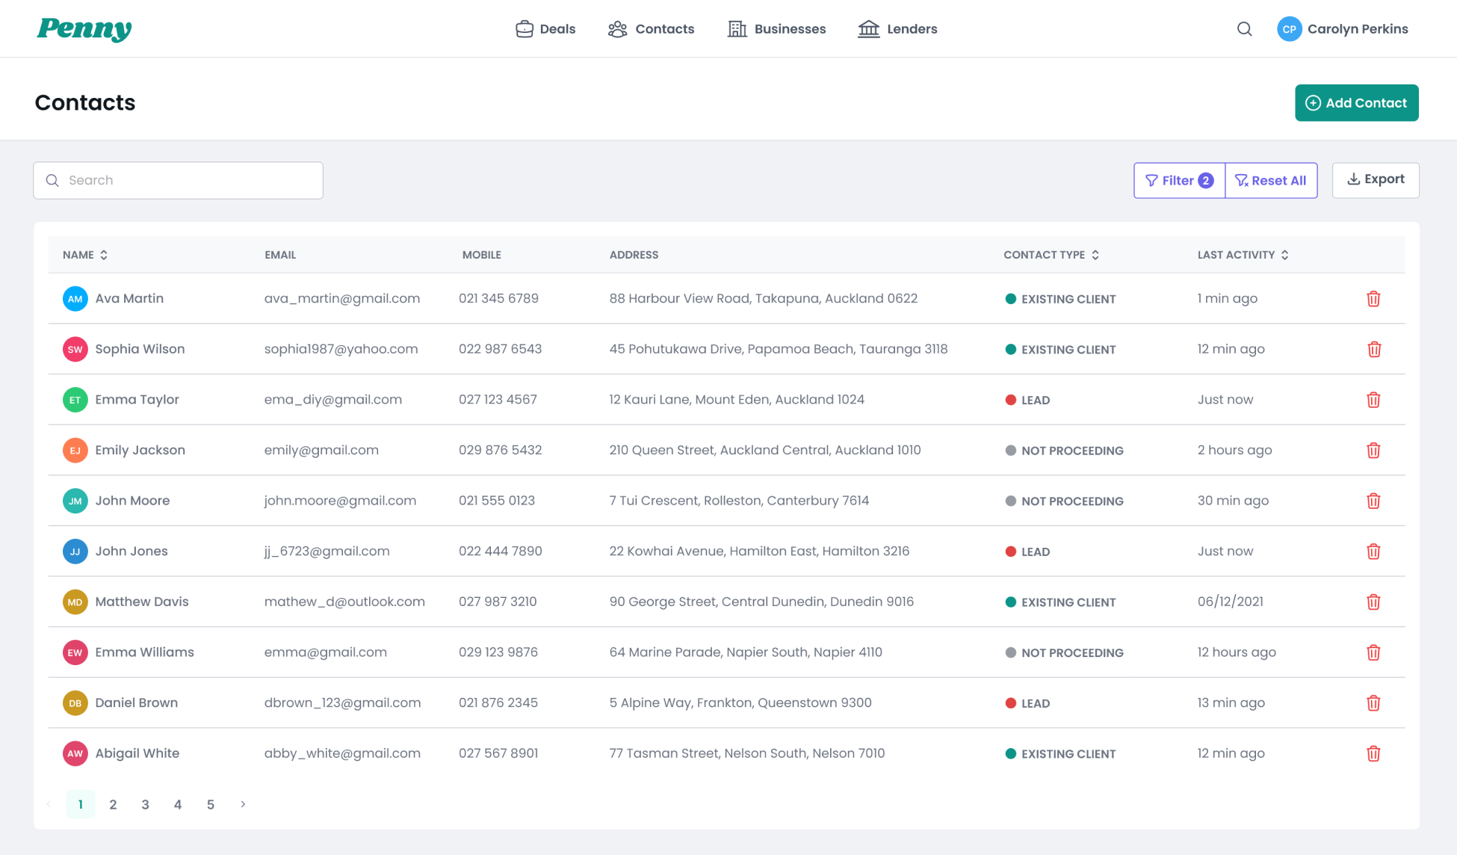
Task: Click the Contacts people icon in navigation
Action: tap(616, 28)
